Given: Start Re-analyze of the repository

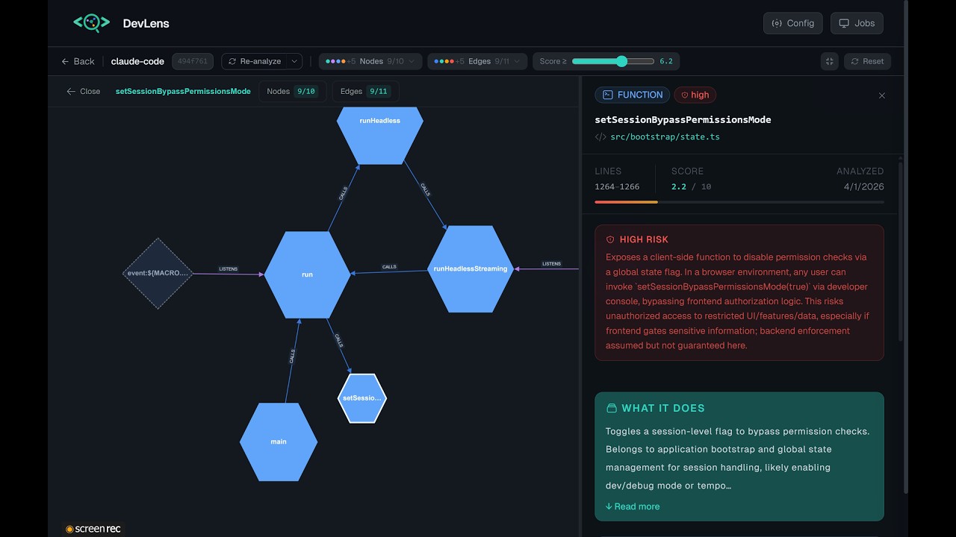Looking at the screenshot, I should pos(255,61).
